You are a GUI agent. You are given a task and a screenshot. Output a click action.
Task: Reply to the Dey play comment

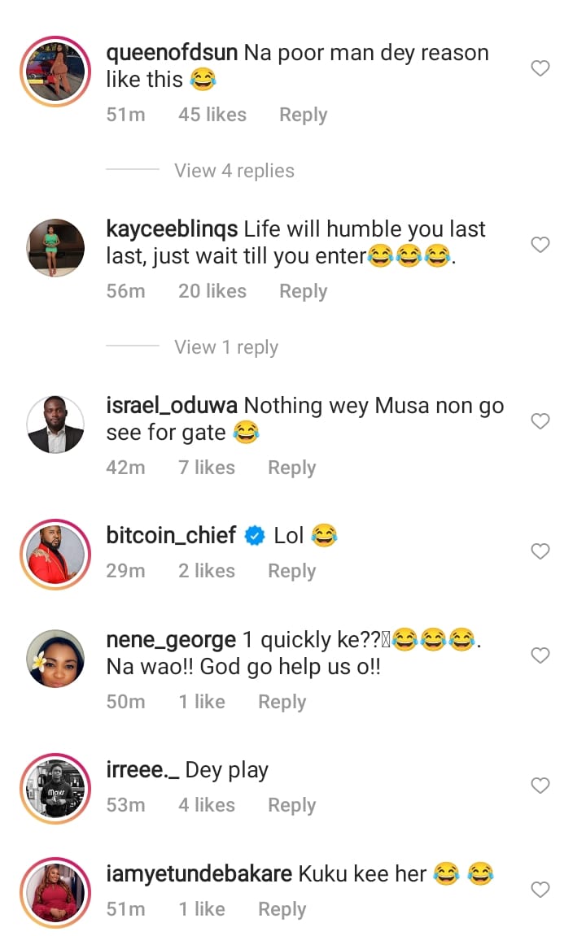coord(291,805)
